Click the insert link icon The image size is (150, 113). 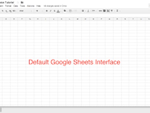(100, 11)
